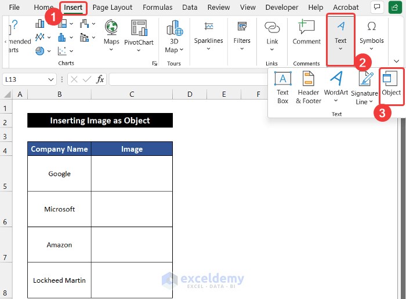The image size is (406, 299).
Task: Insert a column or bar chart
Action: [x=39, y=24]
